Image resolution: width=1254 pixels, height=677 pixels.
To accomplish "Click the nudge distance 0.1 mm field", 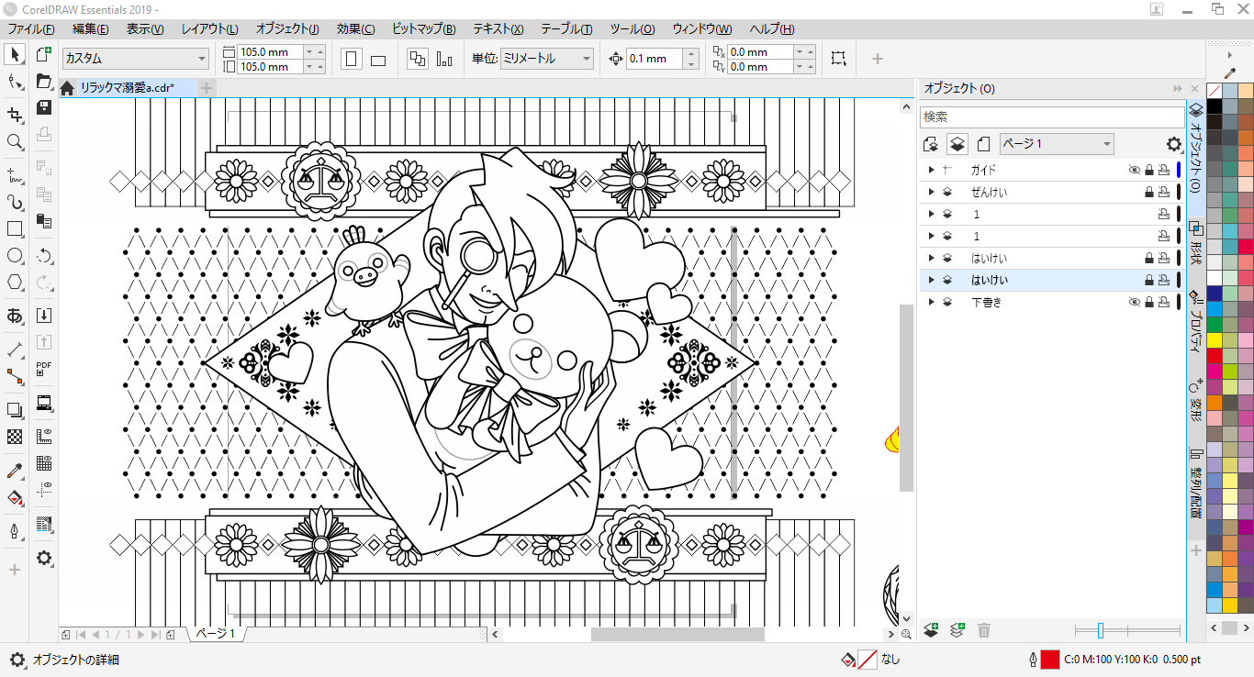I will coord(655,59).
